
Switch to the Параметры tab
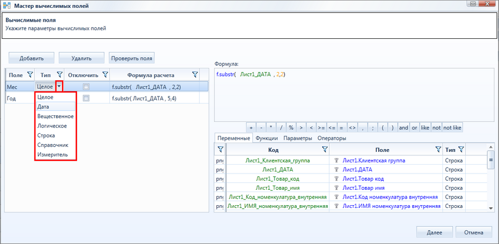pos(298,139)
